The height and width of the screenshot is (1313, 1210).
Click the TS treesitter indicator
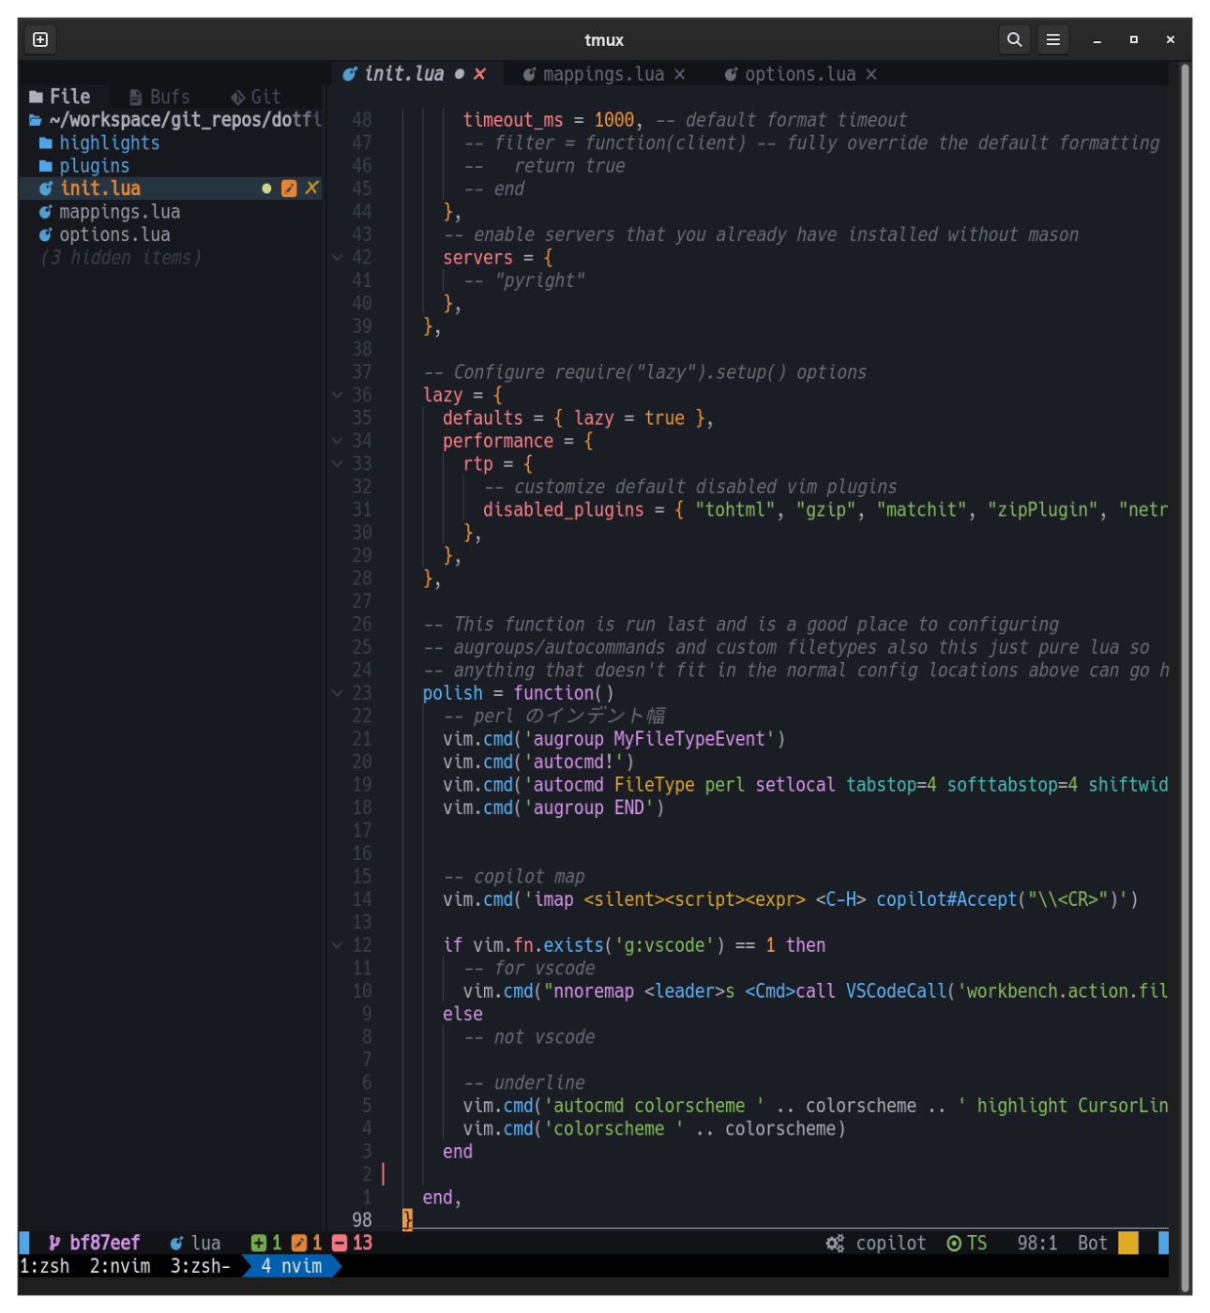point(966,1244)
